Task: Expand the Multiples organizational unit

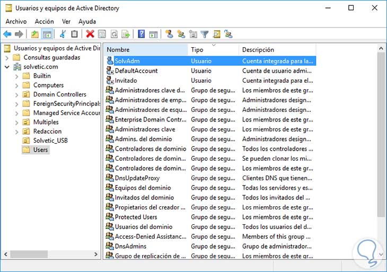Action: [x=16, y=122]
